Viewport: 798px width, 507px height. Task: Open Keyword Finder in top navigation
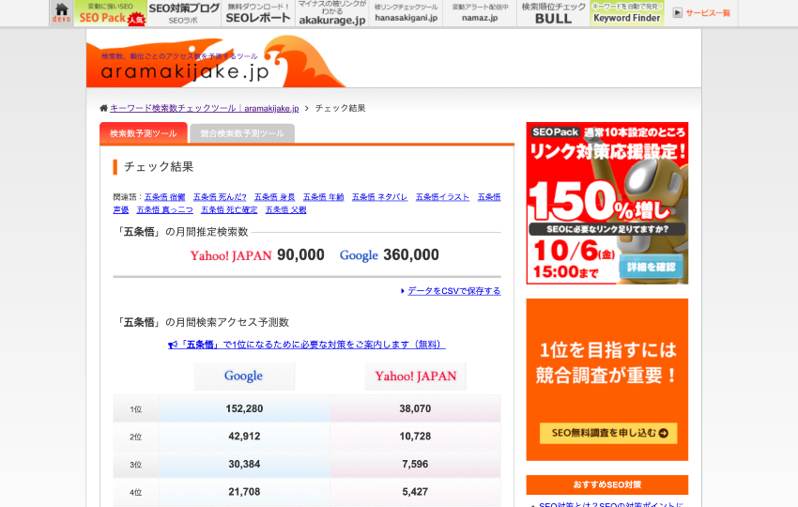[x=627, y=13]
